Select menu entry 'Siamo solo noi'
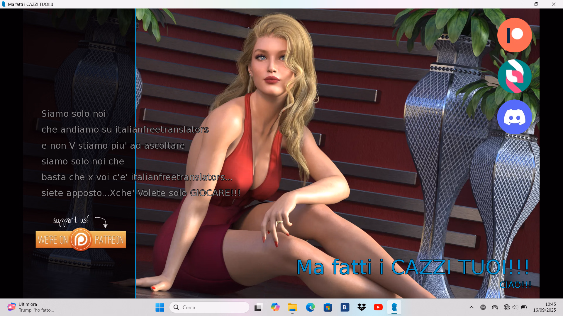 [74, 114]
